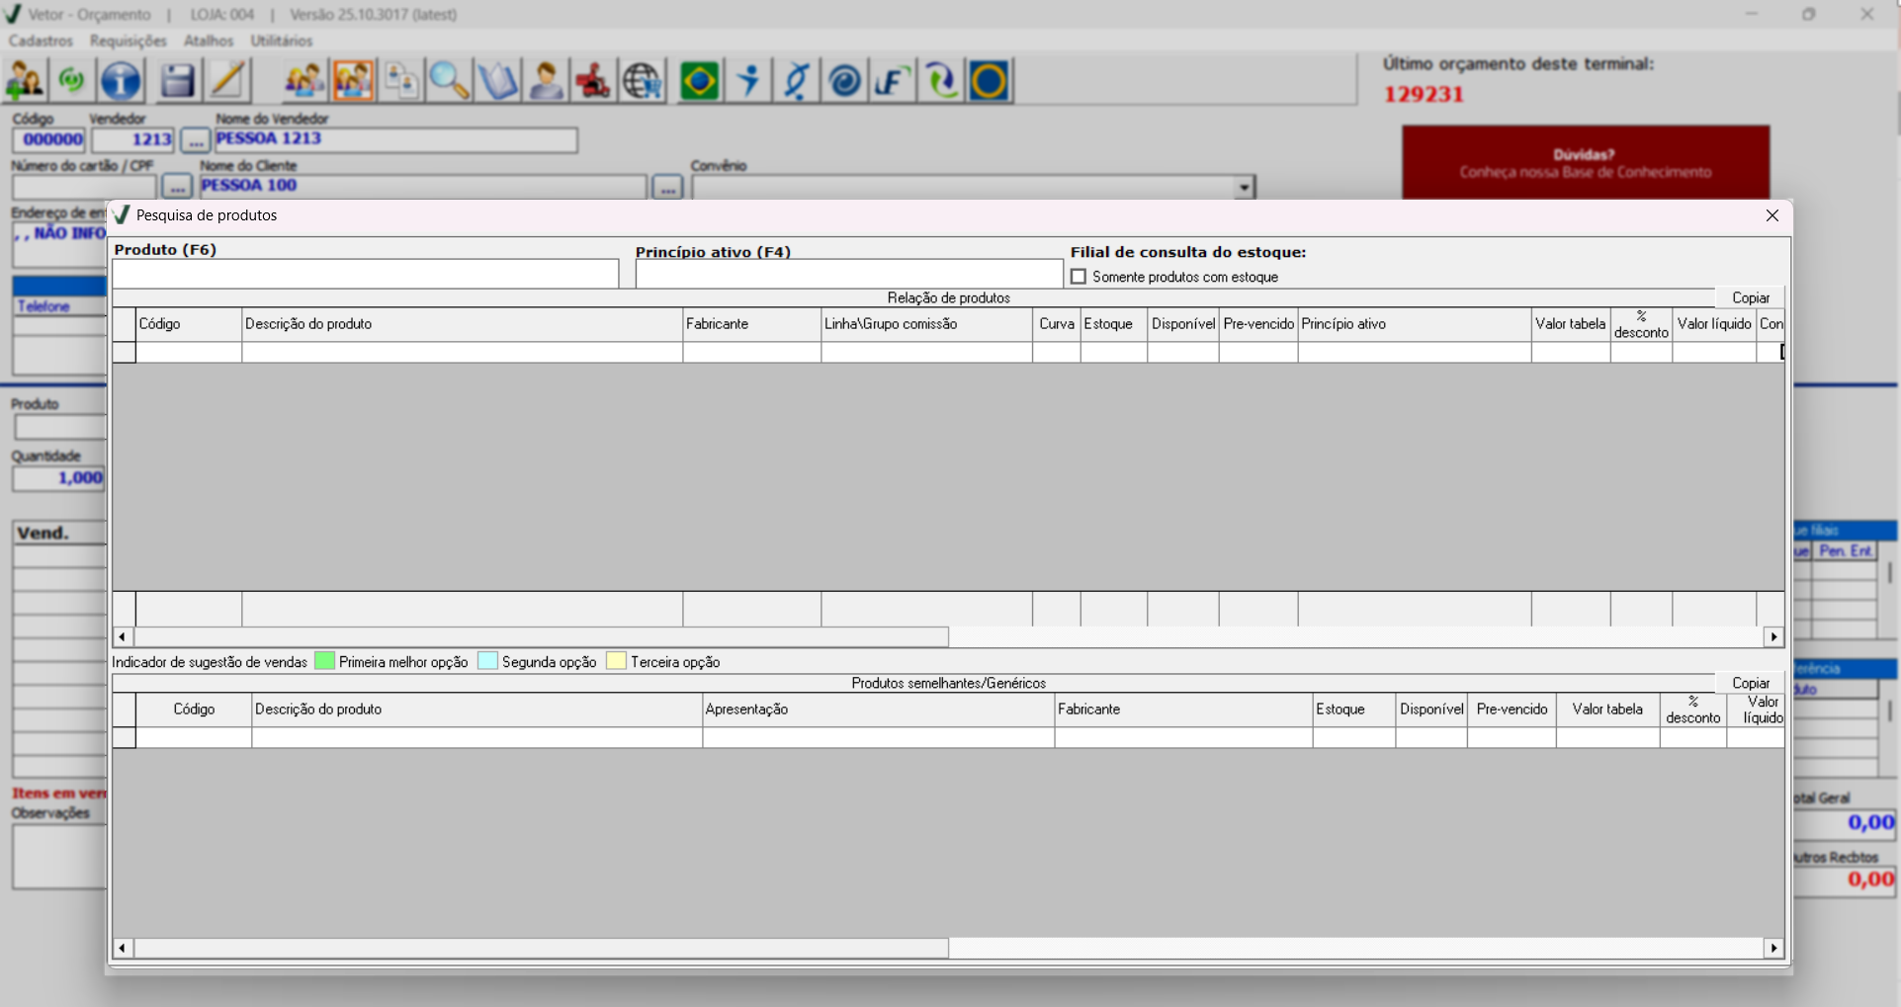This screenshot has width=1901, height=1007.
Task: Click the Princípio ativo (F4) search field
Action: point(848,275)
